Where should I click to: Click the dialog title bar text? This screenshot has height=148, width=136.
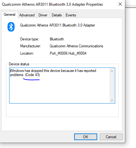click(52, 4)
